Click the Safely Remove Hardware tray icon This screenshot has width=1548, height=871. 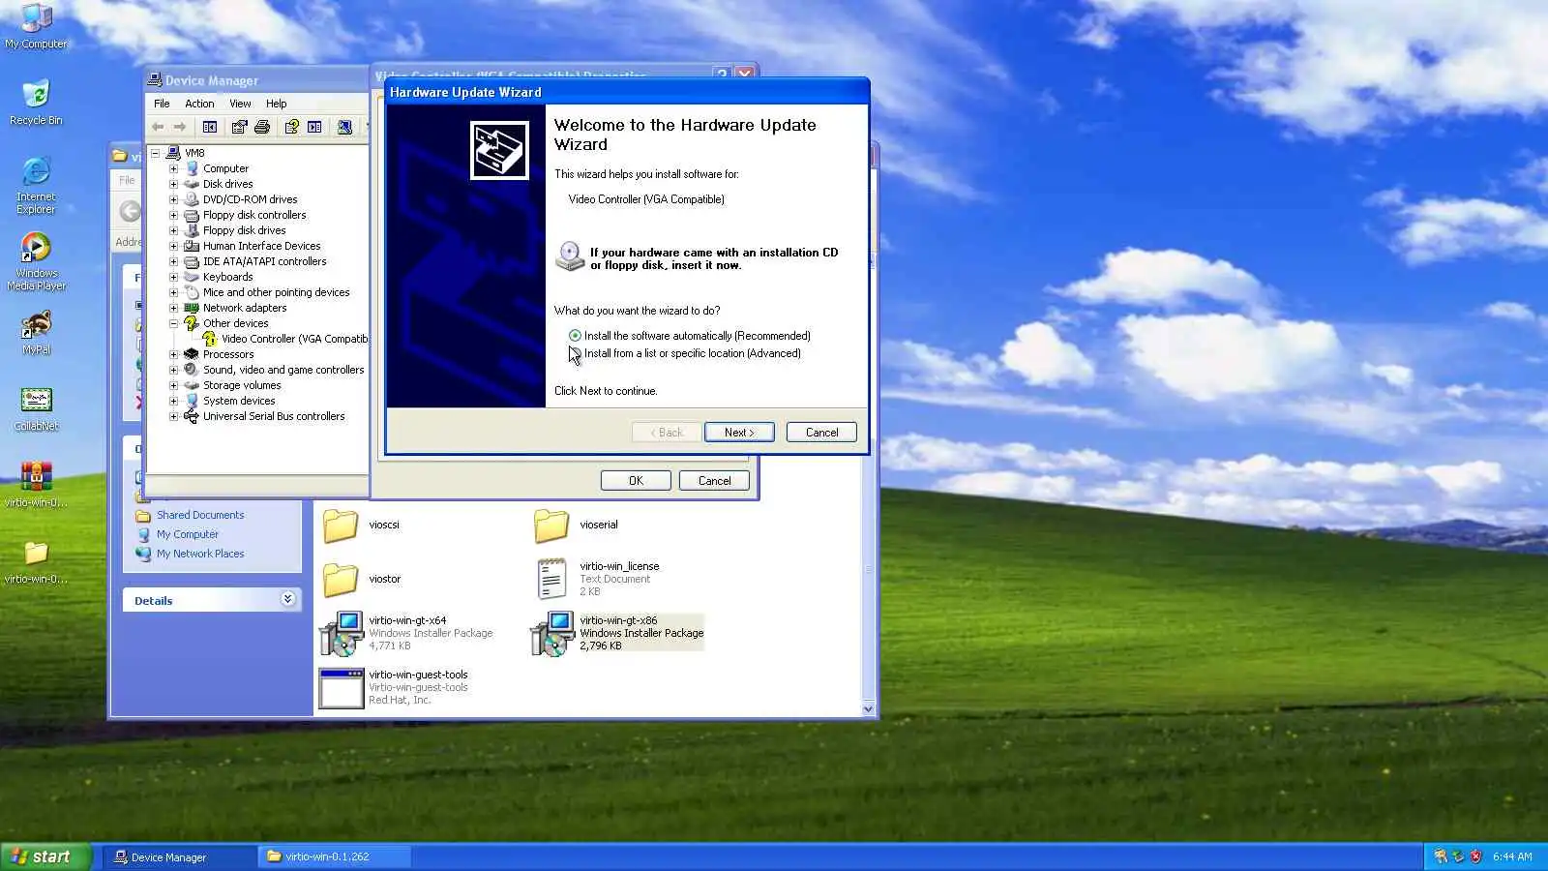tap(1458, 856)
